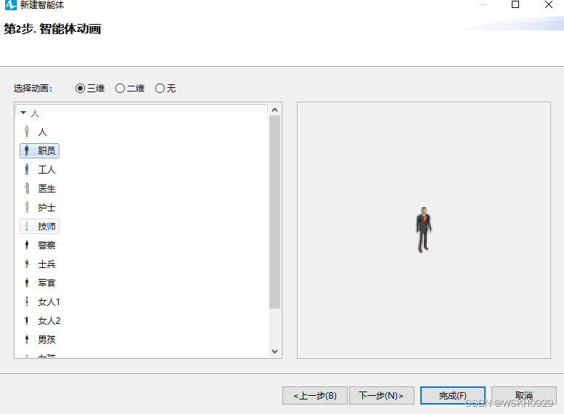564x414 pixels.
Task: Choose the 士兵 text label
Action: [x=46, y=264]
